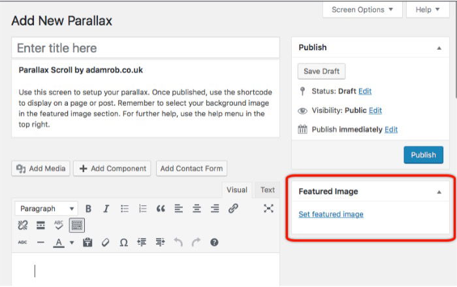Expand the Screen Options panel
The height and width of the screenshot is (287, 457).
362,10
